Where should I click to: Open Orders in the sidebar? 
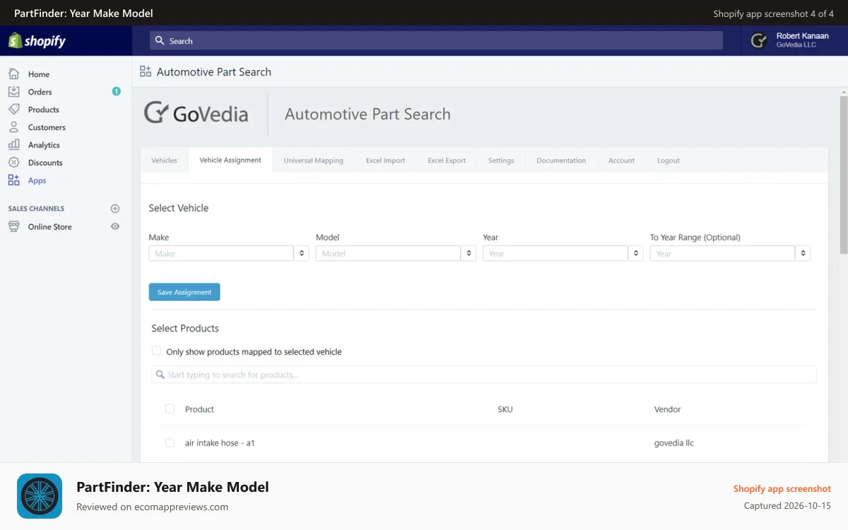[x=40, y=92]
